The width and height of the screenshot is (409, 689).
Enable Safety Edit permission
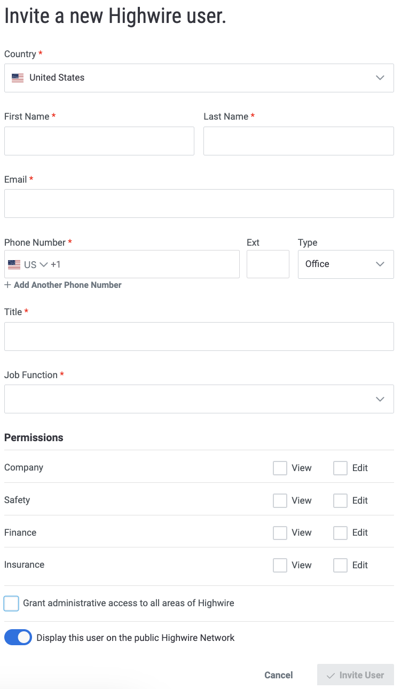(340, 500)
